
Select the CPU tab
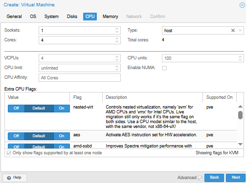(90, 17)
